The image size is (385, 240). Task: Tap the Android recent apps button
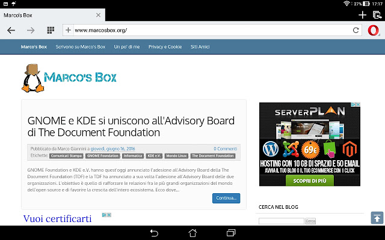[x=231, y=233]
